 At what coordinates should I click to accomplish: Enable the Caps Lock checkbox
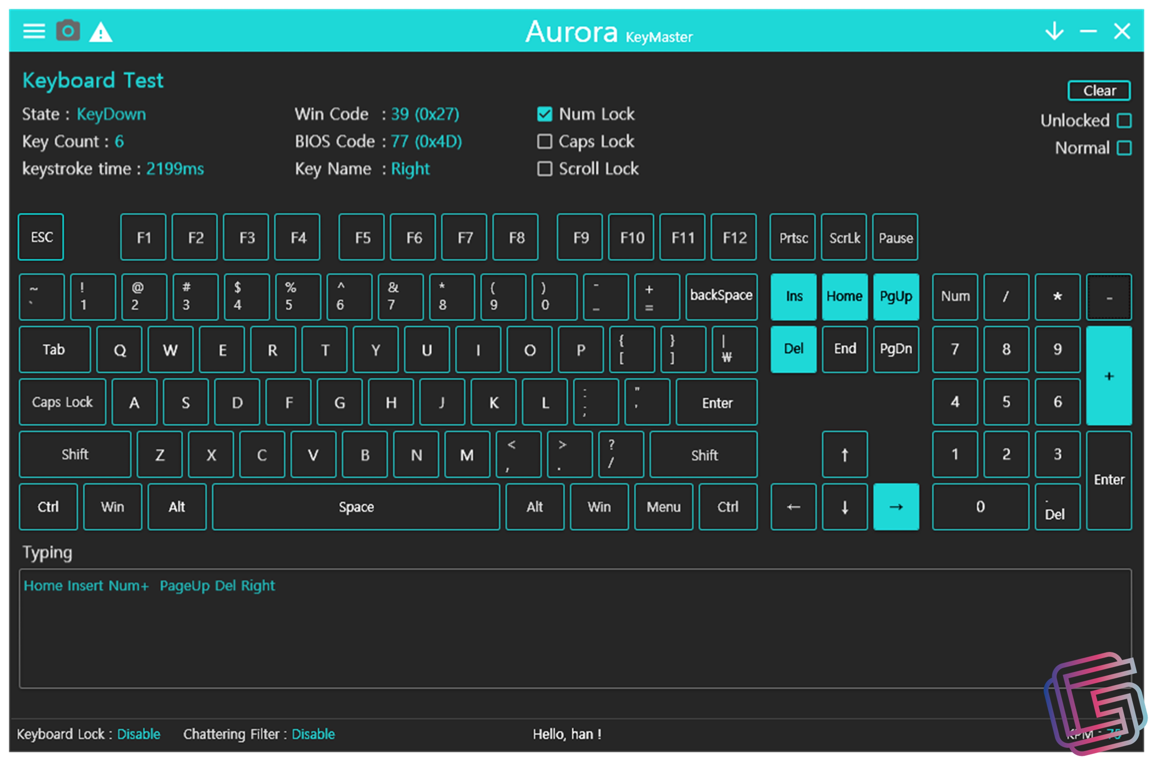click(544, 141)
